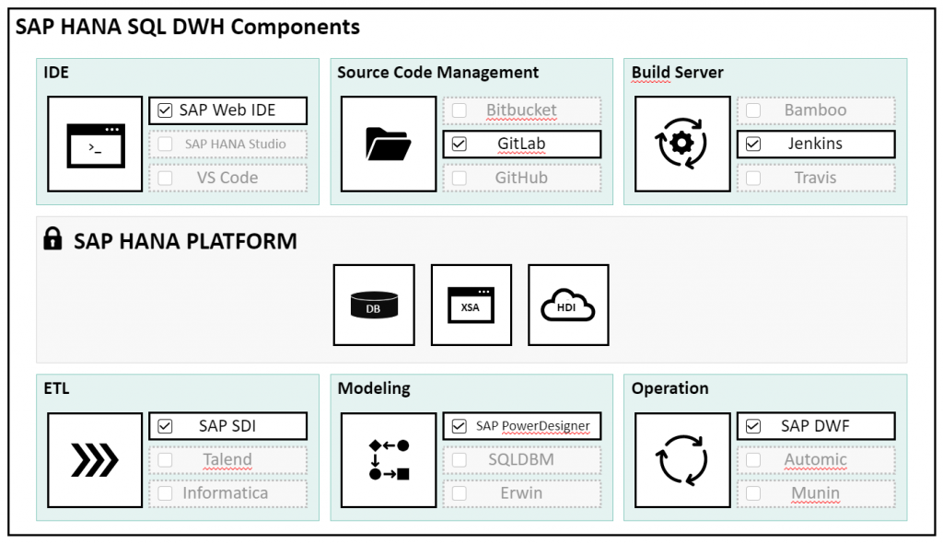This screenshot has height=543, width=943.
Task: Check the SAP HANA Studio checkbox
Action: [165, 144]
